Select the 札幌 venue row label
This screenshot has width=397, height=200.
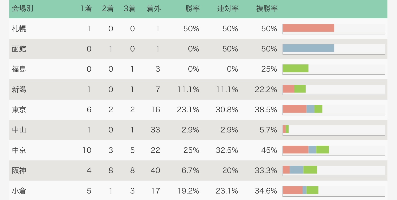coord(19,28)
